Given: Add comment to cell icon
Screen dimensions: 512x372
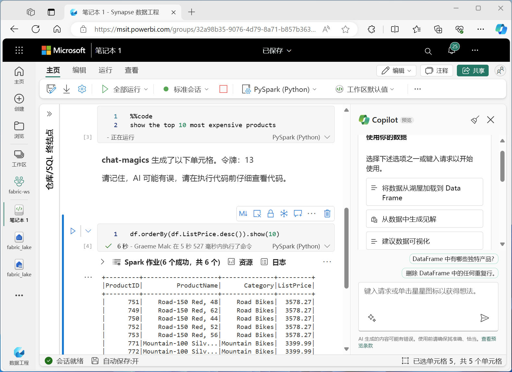Looking at the screenshot, I should click(x=298, y=213).
